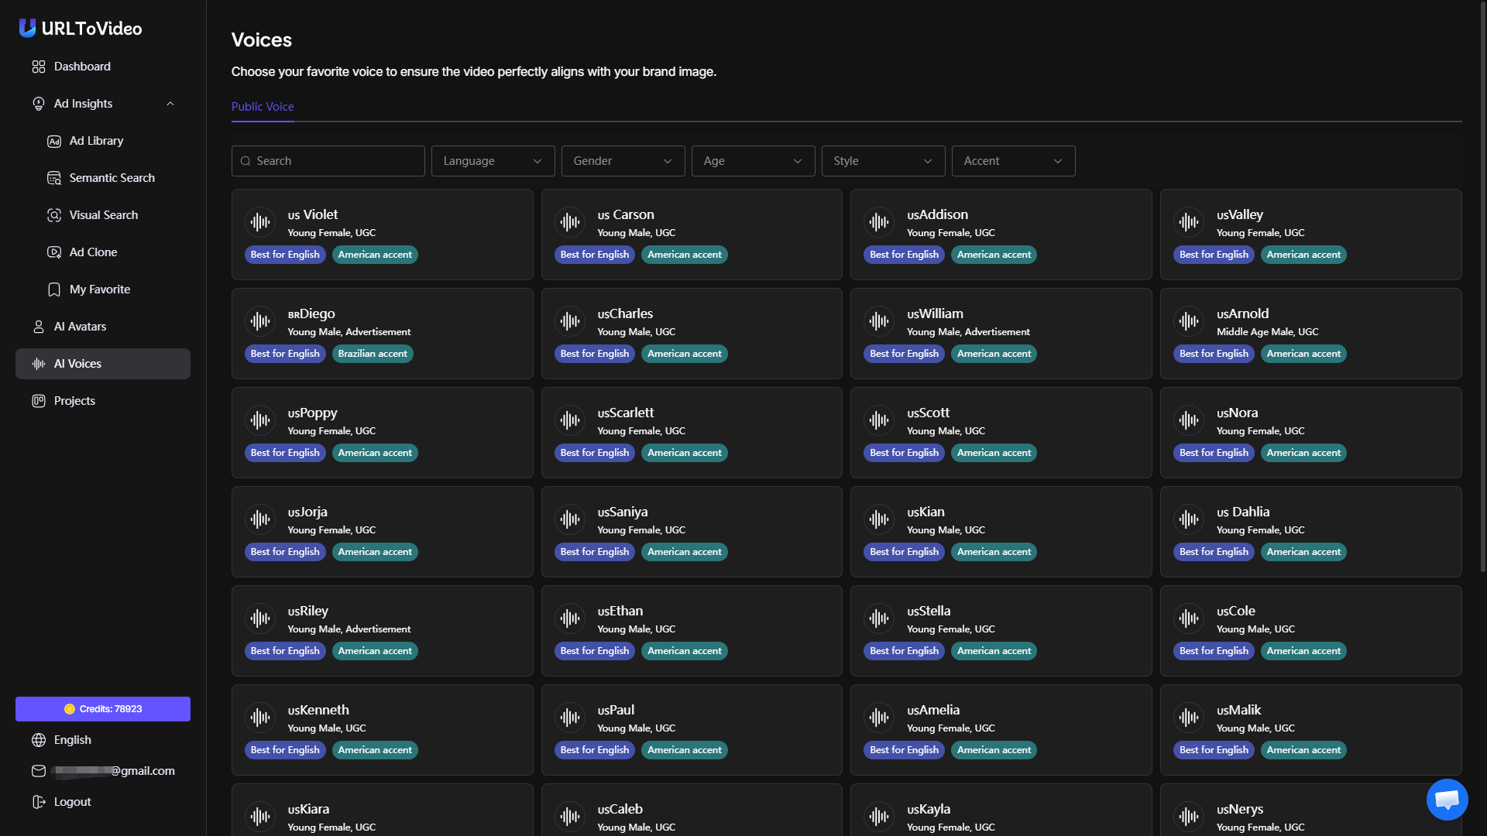Click the Credits: 78923 button
Image resolution: width=1487 pixels, height=836 pixels.
(103, 709)
